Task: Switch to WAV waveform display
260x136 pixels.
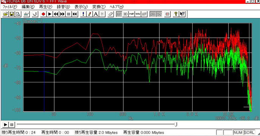Action: [138, 14]
